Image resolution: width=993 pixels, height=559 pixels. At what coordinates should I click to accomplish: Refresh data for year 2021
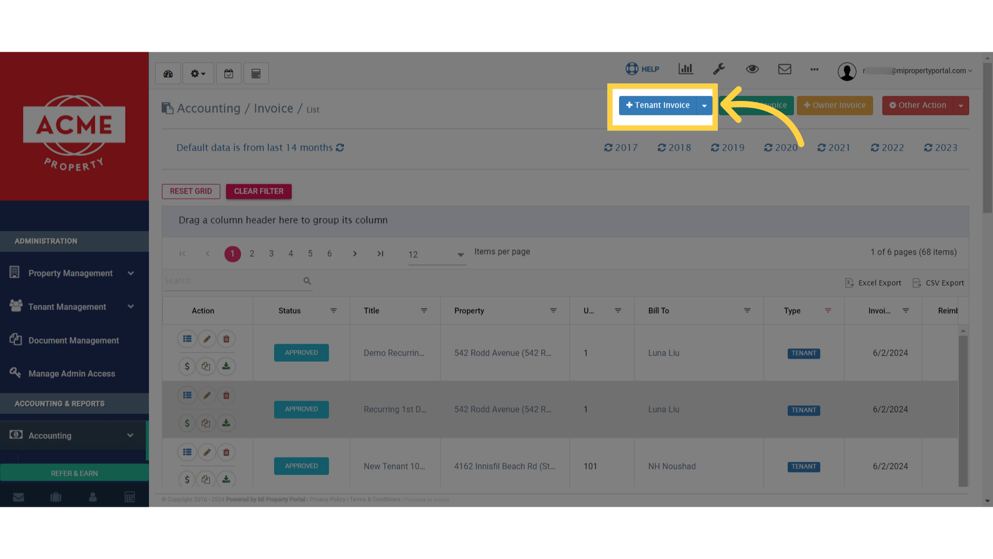pos(833,148)
